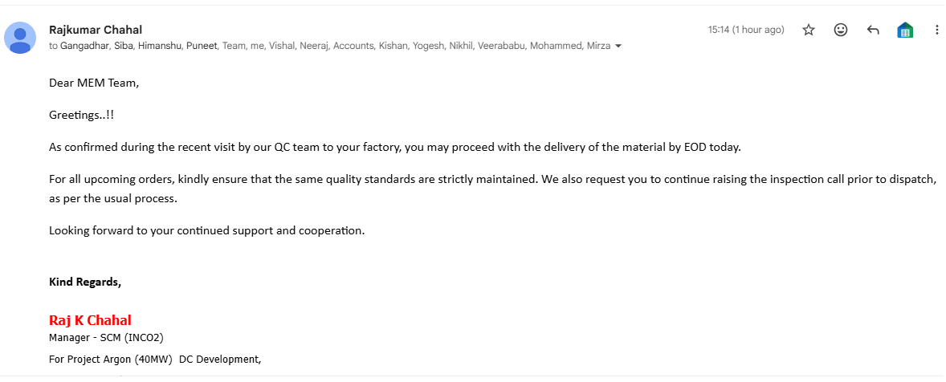946x382 pixels.
Task: Click the Project Argon (40MW) signature line
Action: tap(155, 360)
